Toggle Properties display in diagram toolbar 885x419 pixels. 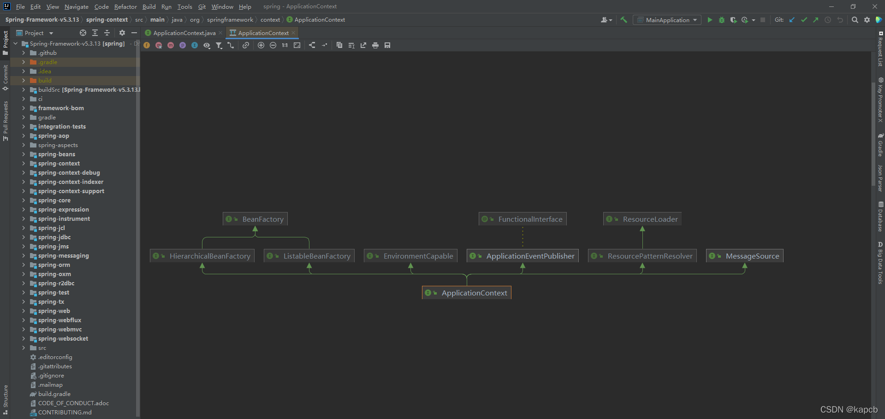tap(183, 45)
